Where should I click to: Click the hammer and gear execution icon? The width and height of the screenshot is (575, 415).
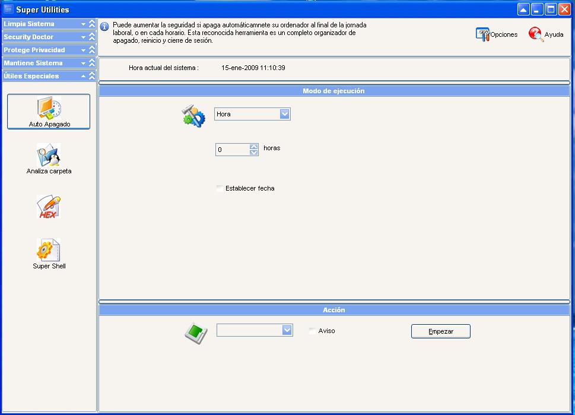click(193, 116)
